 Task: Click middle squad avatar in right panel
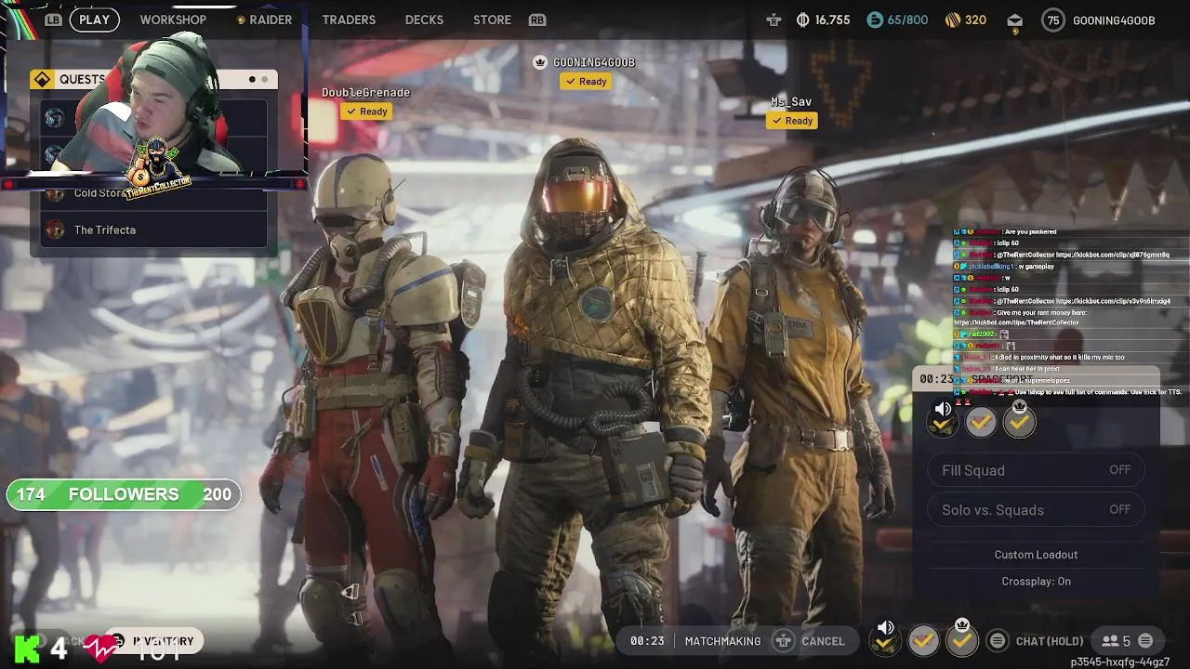tap(981, 423)
